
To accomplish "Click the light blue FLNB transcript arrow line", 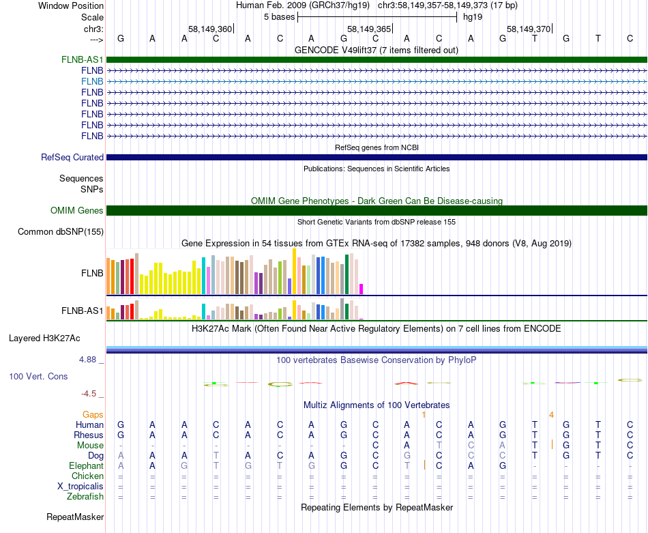I will click(377, 82).
